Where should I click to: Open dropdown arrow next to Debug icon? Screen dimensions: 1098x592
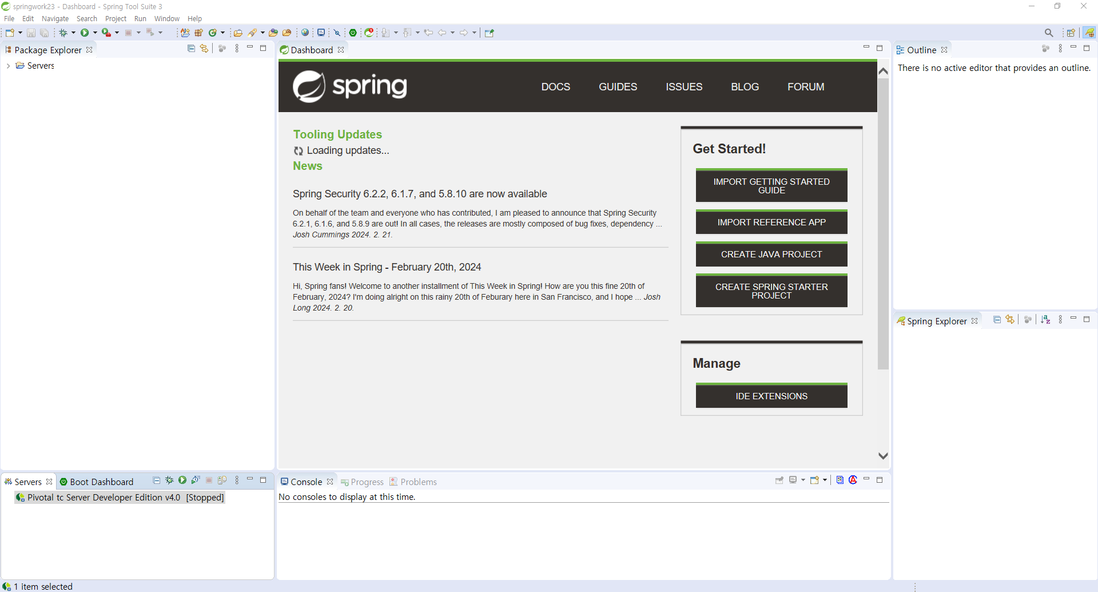[x=73, y=33]
